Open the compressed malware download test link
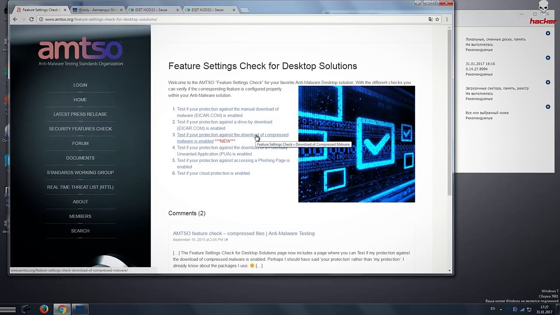Image resolution: width=560 pixels, height=315 pixels. (x=232, y=138)
